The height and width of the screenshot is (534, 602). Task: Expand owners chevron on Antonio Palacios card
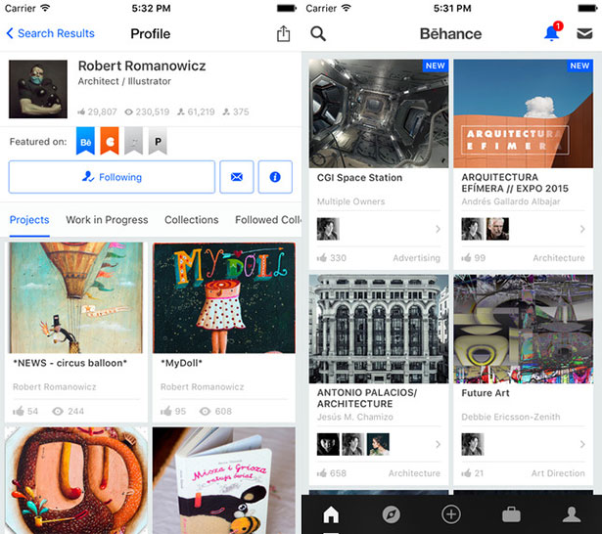(x=438, y=444)
